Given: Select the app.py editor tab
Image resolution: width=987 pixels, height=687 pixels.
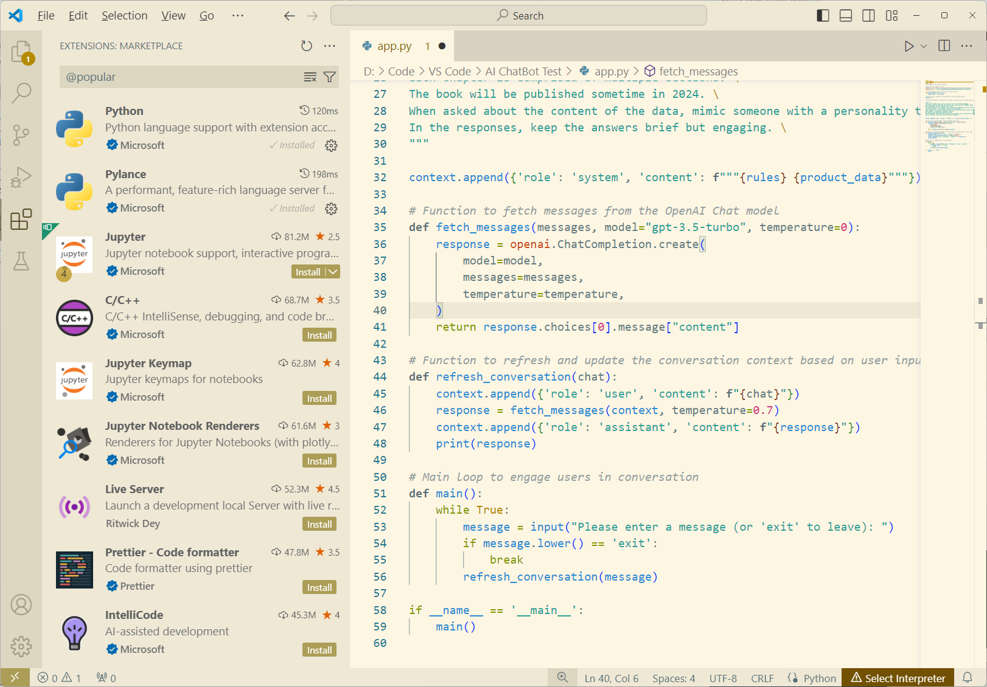Looking at the screenshot, I should point(394,46).
